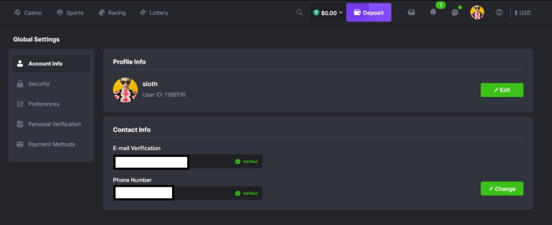Image resolution: width=552 pixels, height=225 pixels.
Task: Expand the $0.00 balance dropdown
Action: (x=328, y=13)
